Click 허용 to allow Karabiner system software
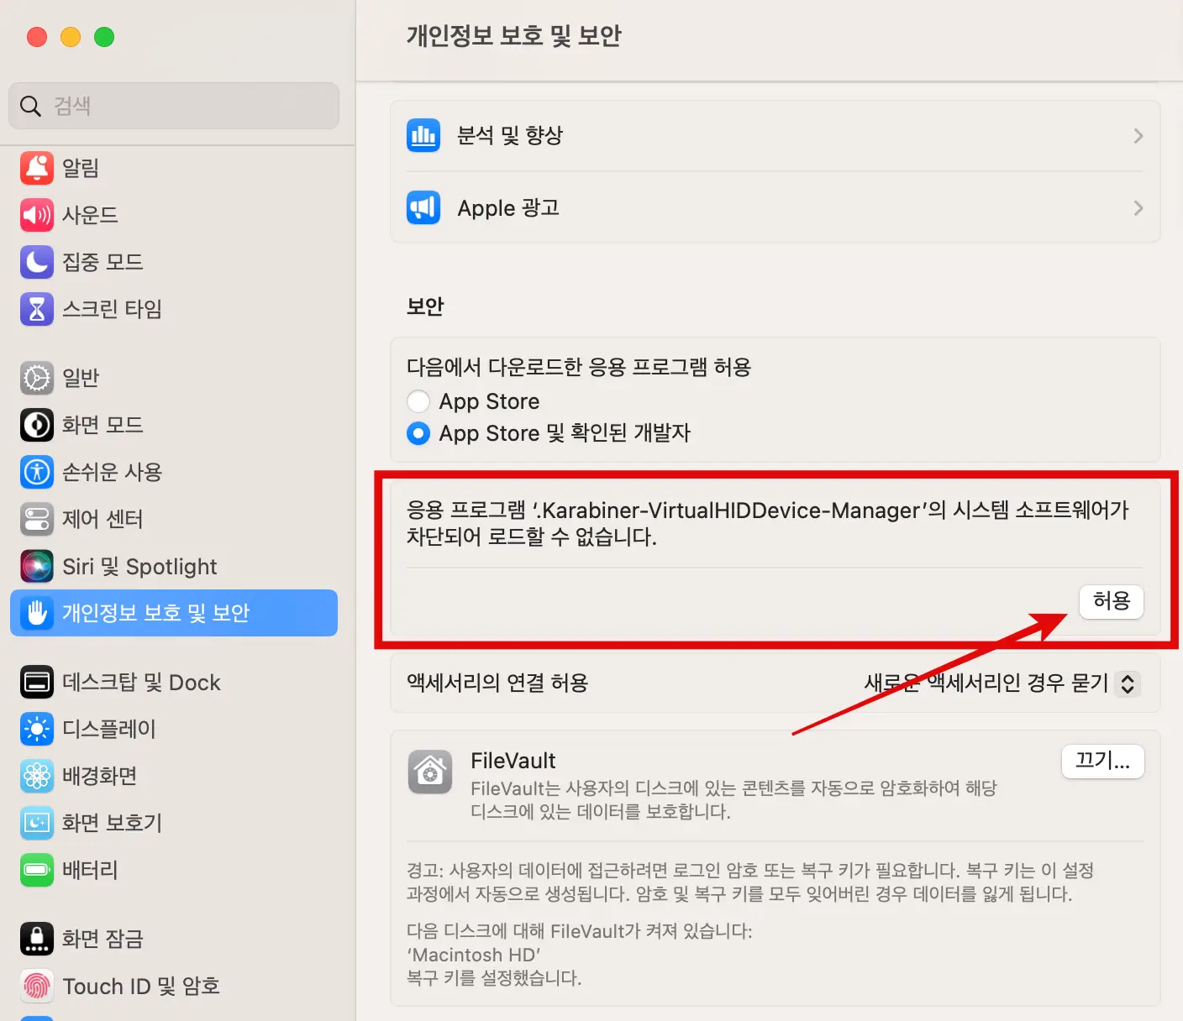1183x1021 pixels. pyautogui.click(x=1111, y=602)
